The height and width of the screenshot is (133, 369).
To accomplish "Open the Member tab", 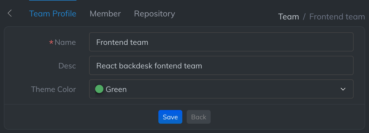I will (x=105, y=14).
